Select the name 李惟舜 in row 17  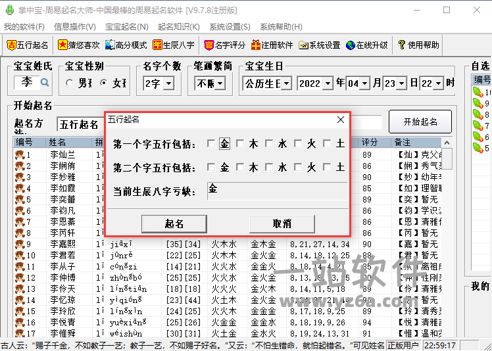pos(62,333)
